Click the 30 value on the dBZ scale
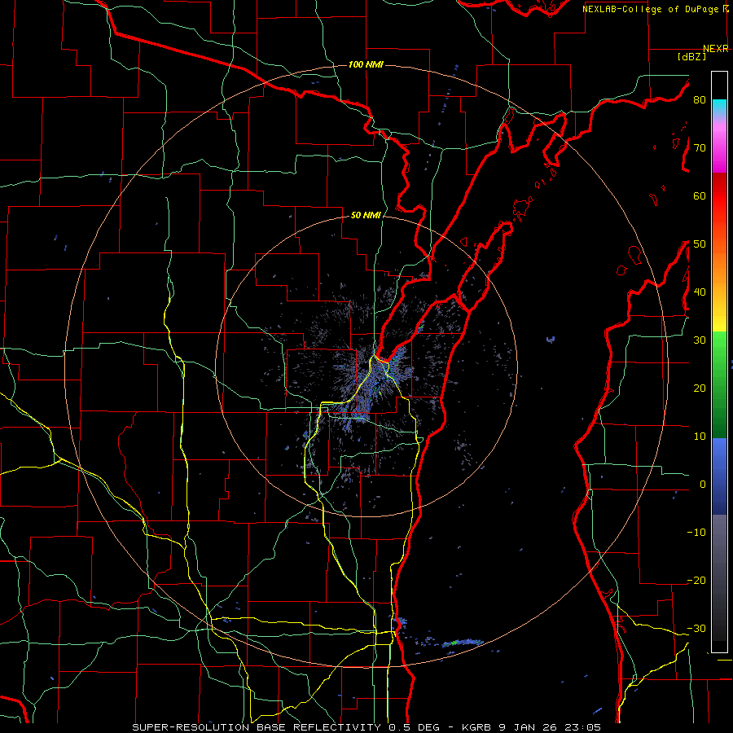 pos(700,340)
